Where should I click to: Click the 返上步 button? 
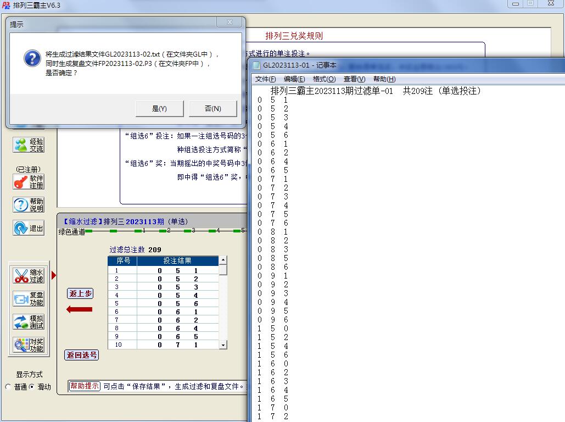(x=80, y=293)
